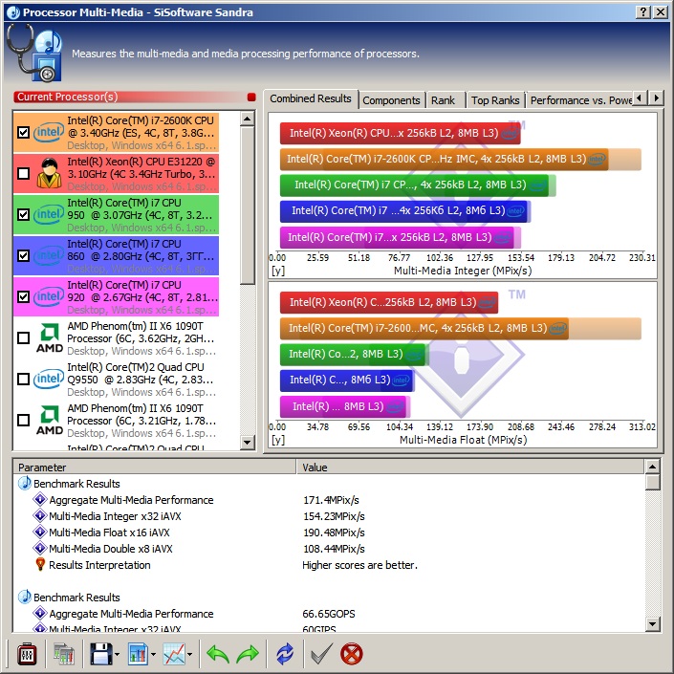The image size is (674, 674).
Task: Click the floppy disk save icon
Action: (x=101, y=654)
